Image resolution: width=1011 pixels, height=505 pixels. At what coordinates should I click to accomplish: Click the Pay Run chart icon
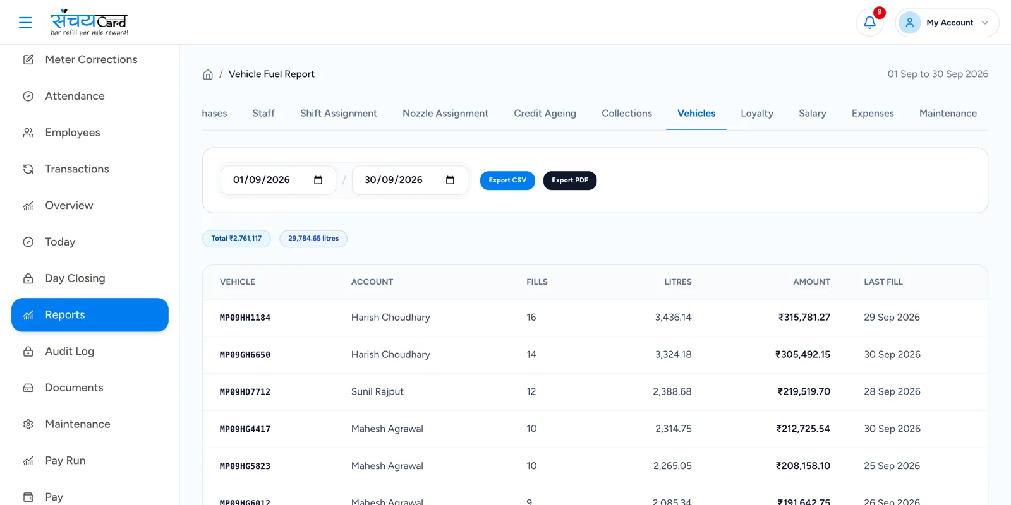28,461
